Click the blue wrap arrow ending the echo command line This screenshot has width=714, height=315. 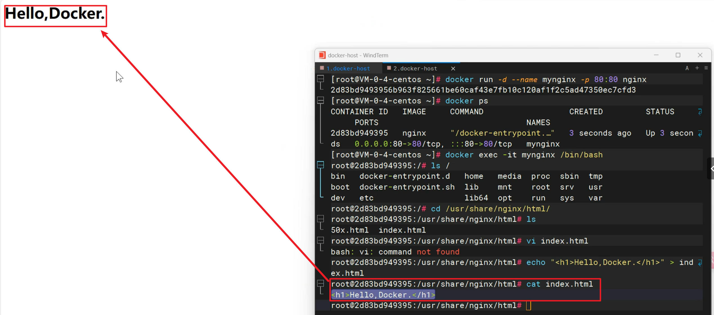pyautogui.click(x=700, y=262)
